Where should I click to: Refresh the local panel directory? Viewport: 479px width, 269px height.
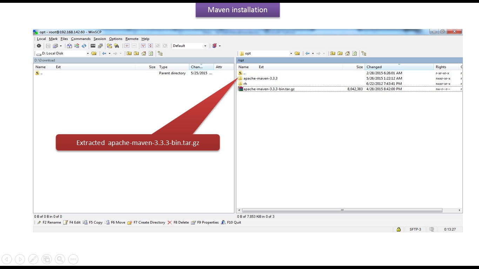tap(151, 54)
